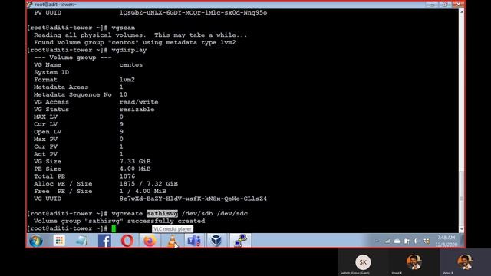
Task: Click the 'Metadata Areas' label
Action: [x=61, y=87]
